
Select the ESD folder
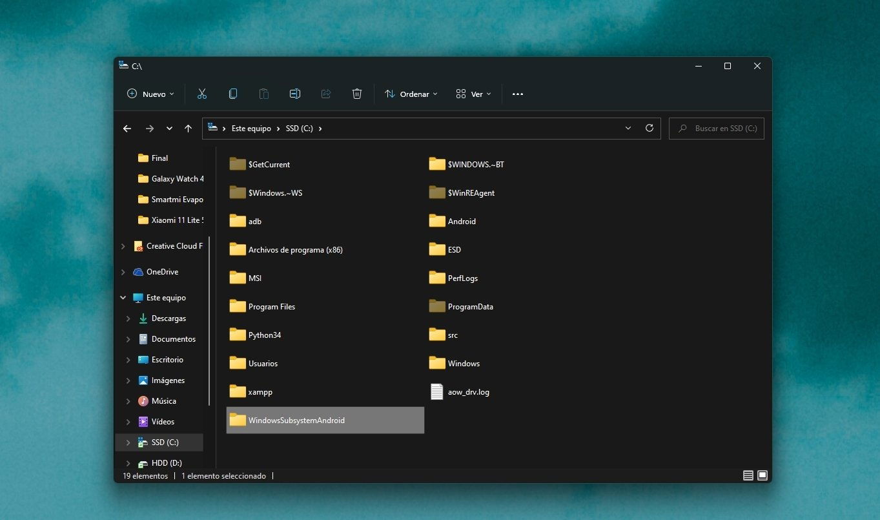coord(445,250)
